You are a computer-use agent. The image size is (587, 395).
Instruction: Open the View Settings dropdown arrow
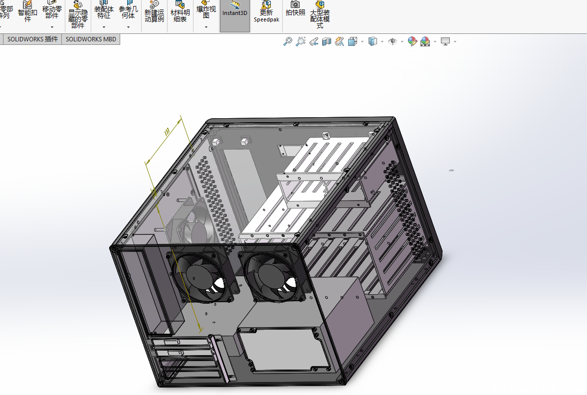[455, 41]
